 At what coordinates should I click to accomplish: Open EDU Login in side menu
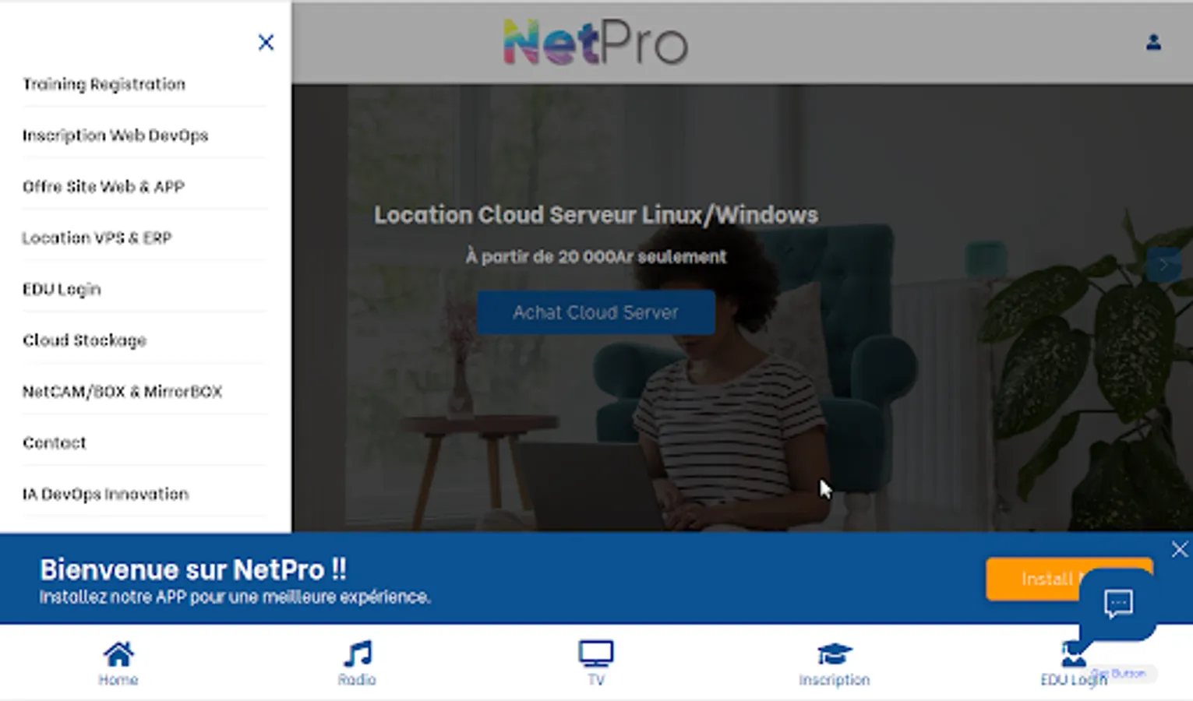click(x=62, y=289)
